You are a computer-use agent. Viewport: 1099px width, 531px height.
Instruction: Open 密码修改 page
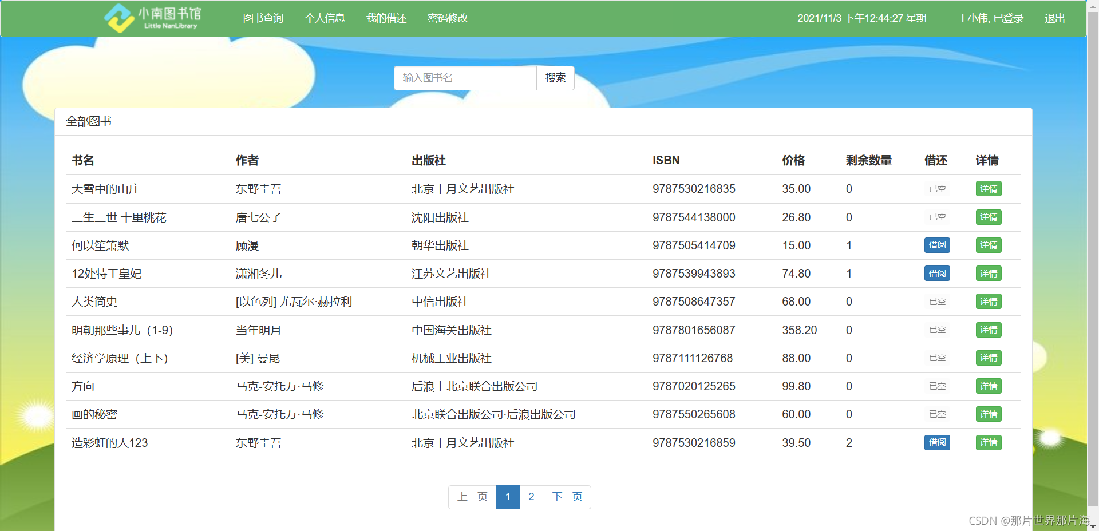click(x=448, y=18)
